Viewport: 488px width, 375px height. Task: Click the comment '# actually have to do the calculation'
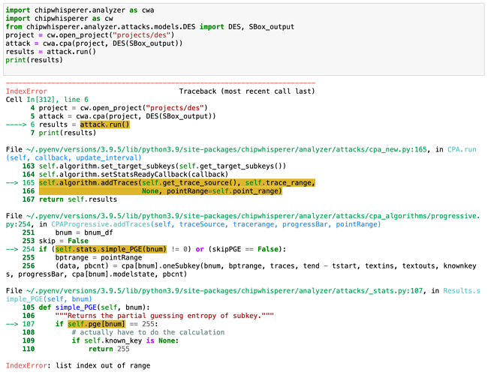tap(148, 332)
